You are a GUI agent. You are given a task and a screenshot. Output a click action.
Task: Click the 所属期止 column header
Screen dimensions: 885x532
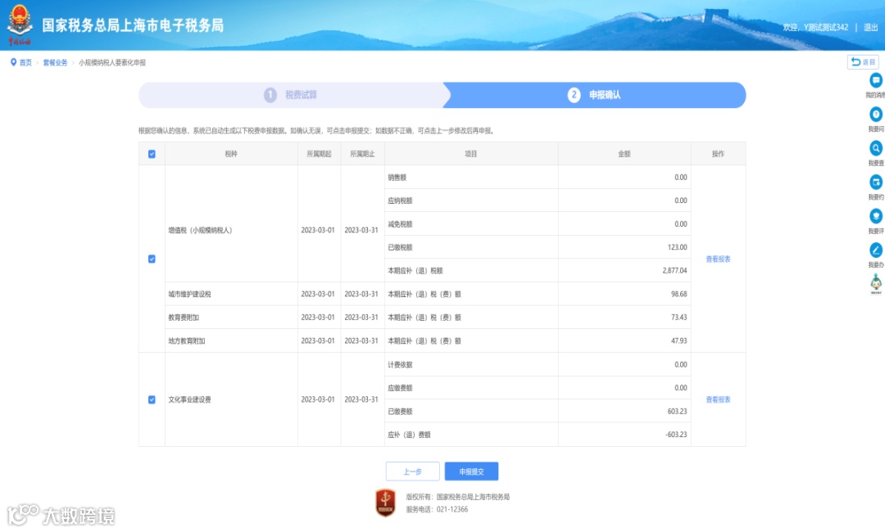click(x=362, y=154)
